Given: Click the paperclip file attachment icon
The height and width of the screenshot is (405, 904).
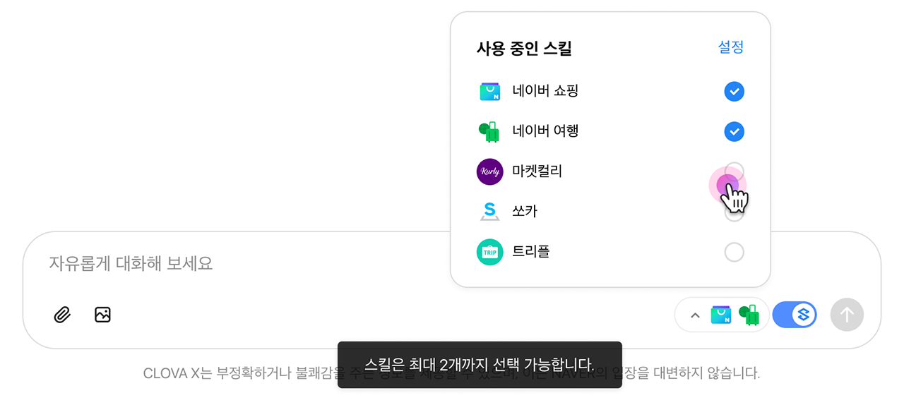Looking at the screenshot, I should coord(62,315).
